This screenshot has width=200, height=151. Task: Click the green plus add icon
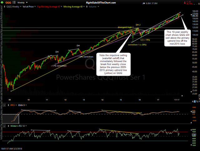2,2
